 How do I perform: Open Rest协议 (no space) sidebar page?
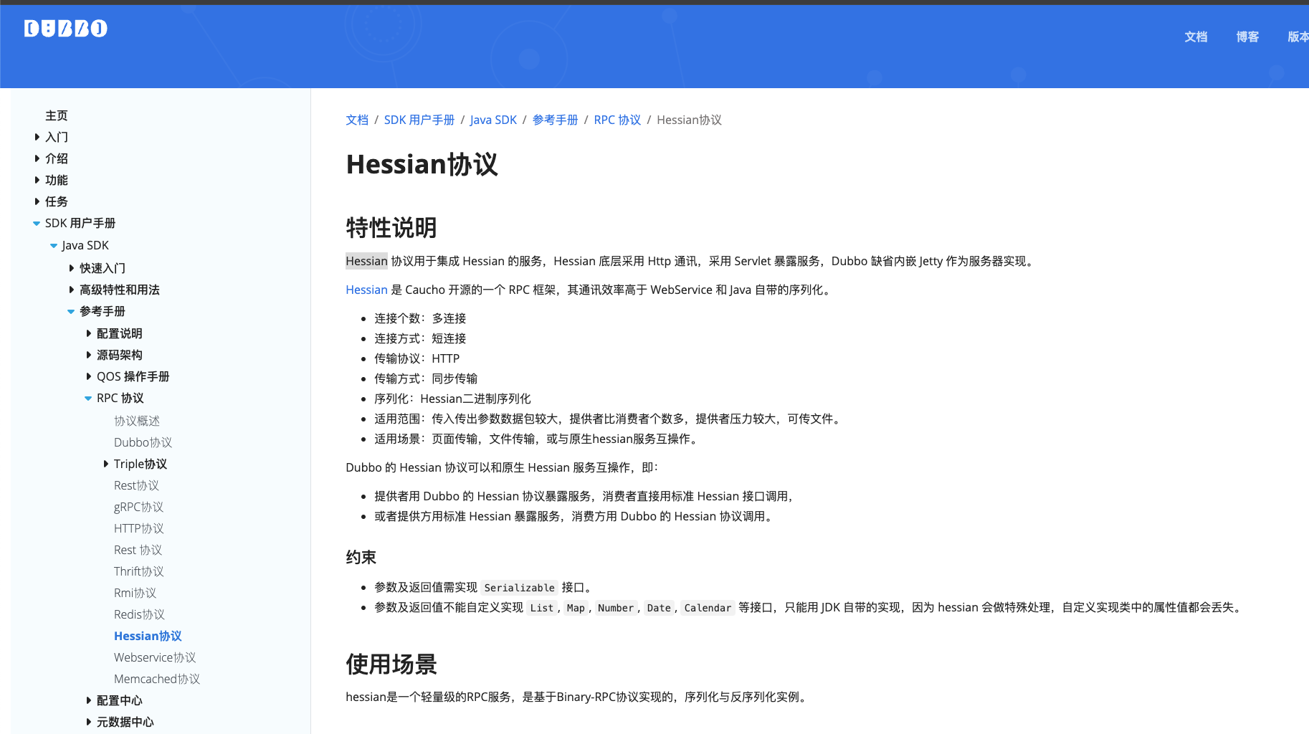point(136,485)
